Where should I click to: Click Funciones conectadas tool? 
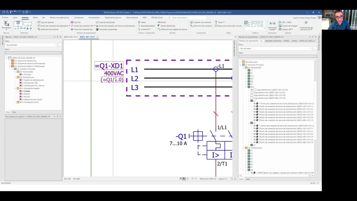click(x=106, y=29)
